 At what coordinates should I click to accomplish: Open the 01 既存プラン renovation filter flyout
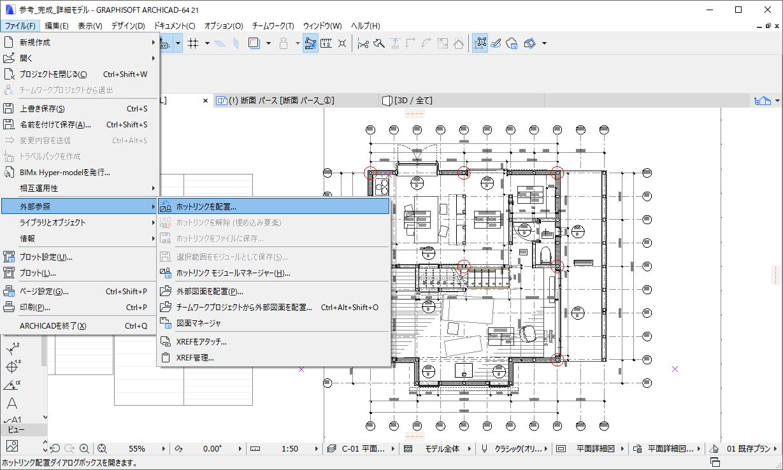pos(775,448)
